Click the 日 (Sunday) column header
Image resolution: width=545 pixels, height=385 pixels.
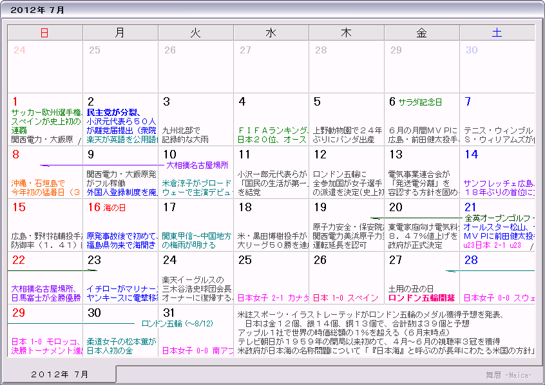pyautogui.click(x=44, y=33)
